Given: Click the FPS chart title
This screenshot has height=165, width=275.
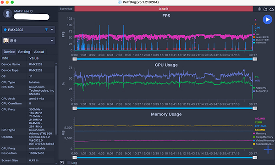Looking at the screenshot, I should point(166,16).
